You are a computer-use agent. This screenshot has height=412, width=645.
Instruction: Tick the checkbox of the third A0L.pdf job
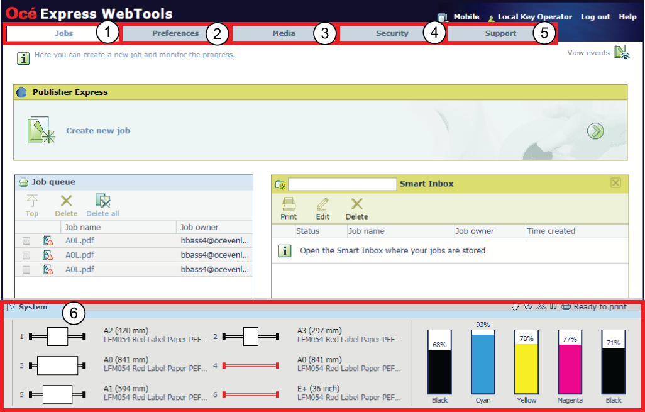point(26,270)
